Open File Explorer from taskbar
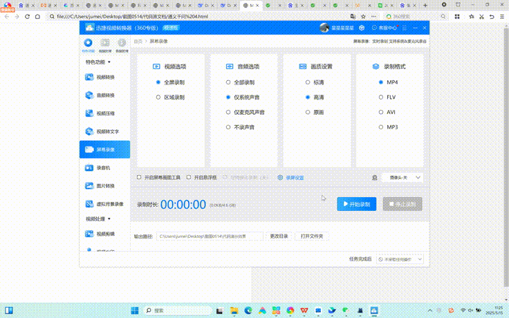Screen dimensions: 509x318 tap(234, 310)
